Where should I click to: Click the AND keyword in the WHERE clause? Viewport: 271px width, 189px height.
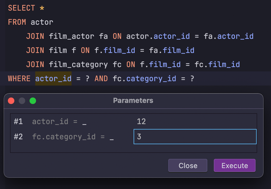pos(101,79)
